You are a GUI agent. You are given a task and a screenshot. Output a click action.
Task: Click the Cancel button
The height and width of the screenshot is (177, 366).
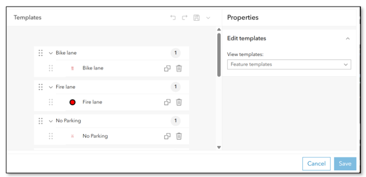(x=316, y=164)
